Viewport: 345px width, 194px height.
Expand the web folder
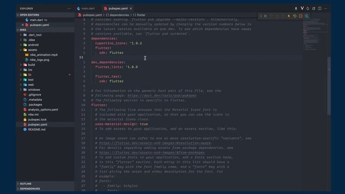[31, 85]
